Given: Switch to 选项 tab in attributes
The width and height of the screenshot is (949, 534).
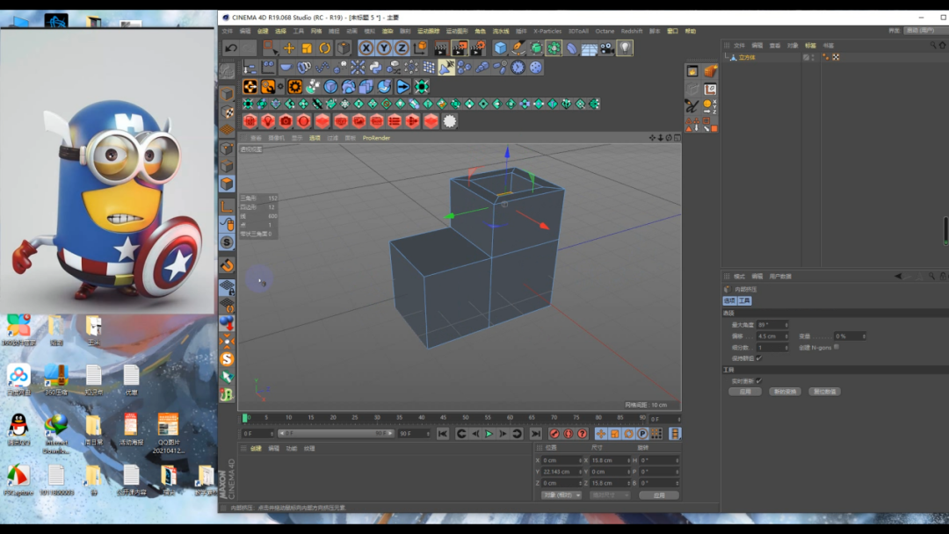Looking at the screenshot, I should (x=729, y=300).
